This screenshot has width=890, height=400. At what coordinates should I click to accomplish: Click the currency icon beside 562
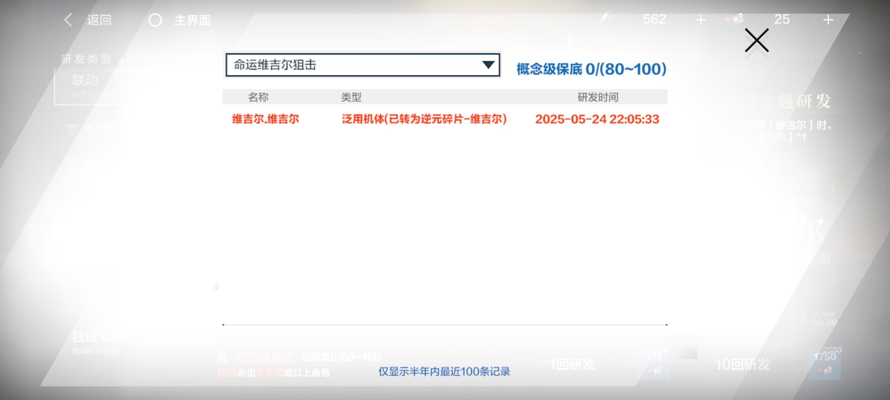(x=606, y=19)
